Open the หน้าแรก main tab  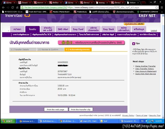click(17, 29)
